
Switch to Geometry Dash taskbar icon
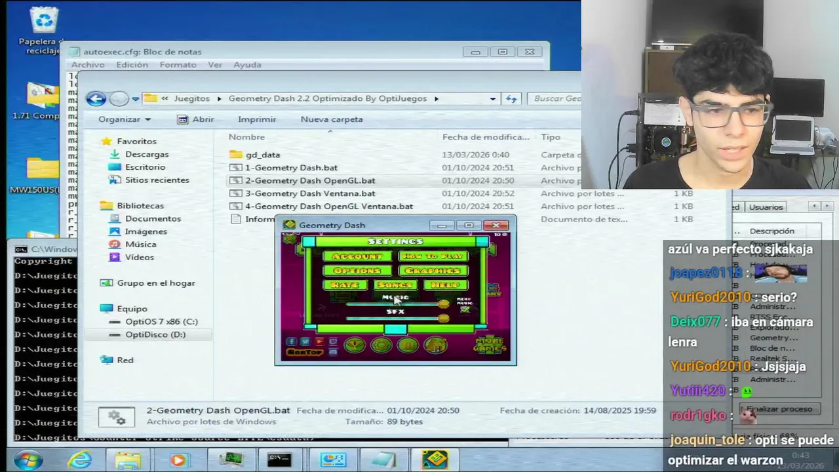click(x=434, y=460)
